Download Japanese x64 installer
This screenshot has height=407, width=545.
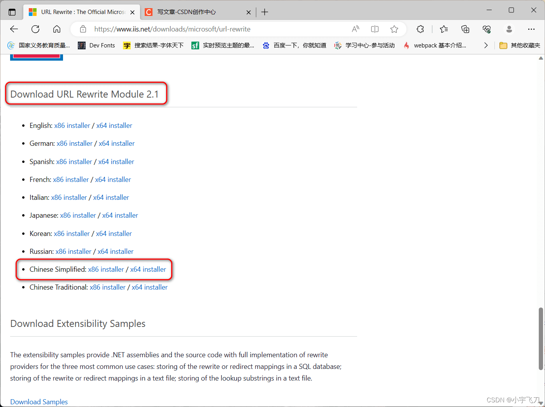point(120,215)
